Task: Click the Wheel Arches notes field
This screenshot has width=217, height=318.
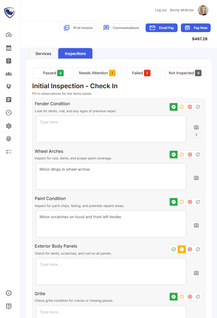Action: (x=111, y=176)
